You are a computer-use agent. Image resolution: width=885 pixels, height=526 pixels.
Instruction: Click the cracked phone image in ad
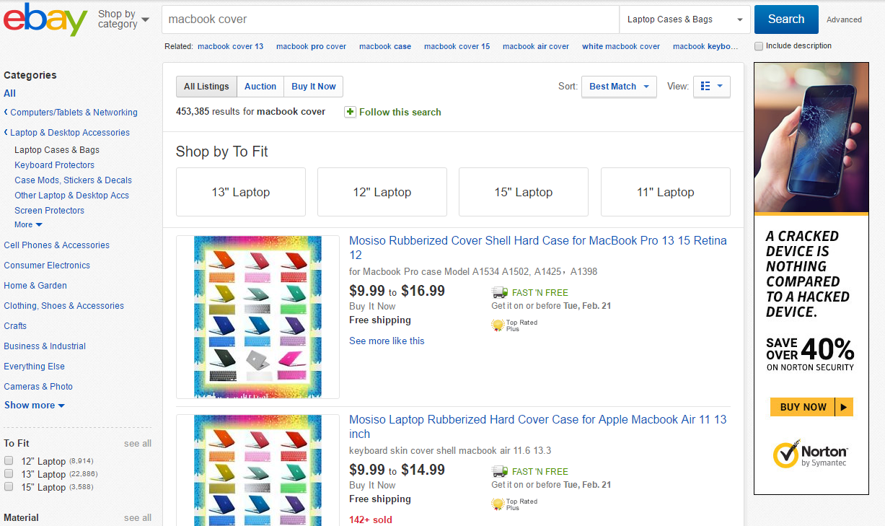click(811, 137)
